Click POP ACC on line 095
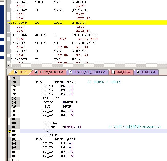The width and height of the screenshot is (167, 161). pyautogui.click(x=51, y=98)
